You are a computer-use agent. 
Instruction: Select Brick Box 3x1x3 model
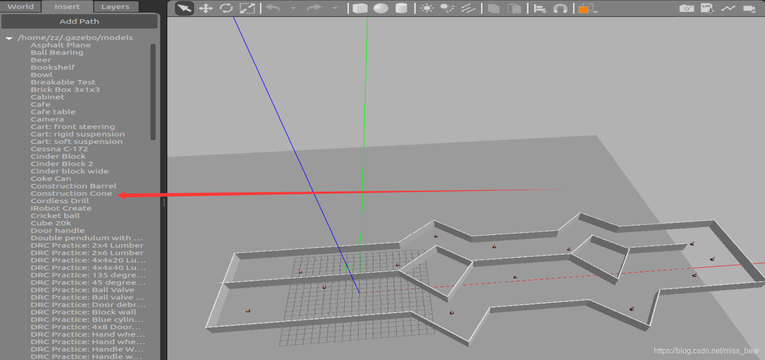[x=65, y=90]
